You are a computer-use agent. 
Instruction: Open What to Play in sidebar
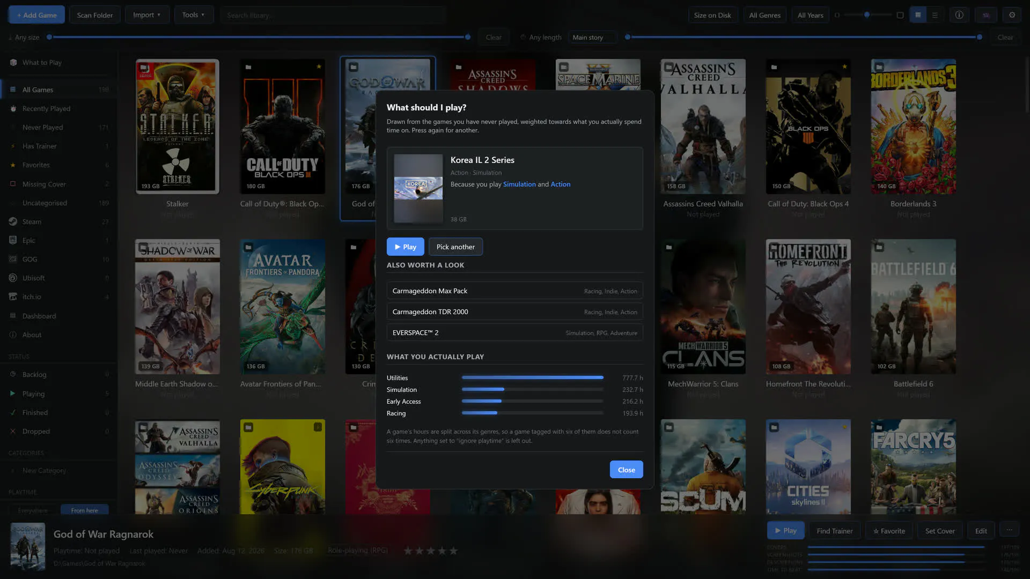(59, 62)
